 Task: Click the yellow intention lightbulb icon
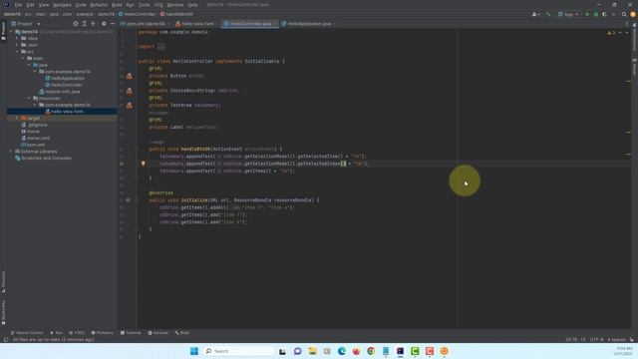click(x=143, y=164)
